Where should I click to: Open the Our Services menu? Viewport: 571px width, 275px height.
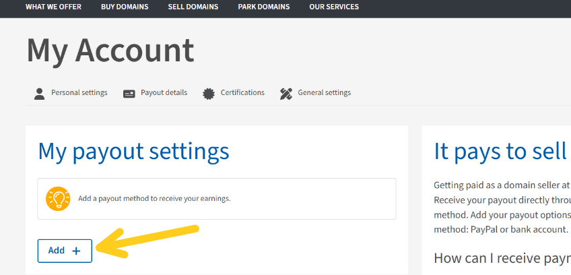334,7
